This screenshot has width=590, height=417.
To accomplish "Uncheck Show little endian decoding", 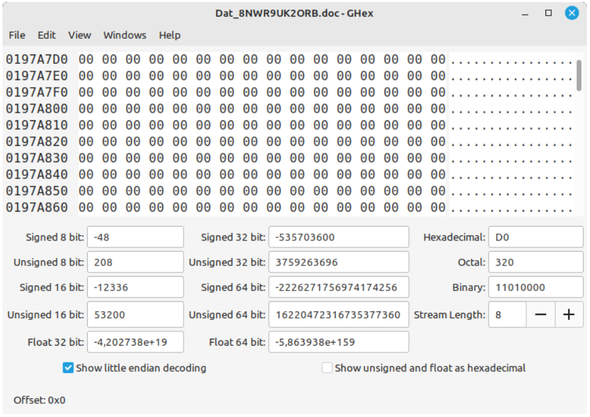I will pos(69,368).
